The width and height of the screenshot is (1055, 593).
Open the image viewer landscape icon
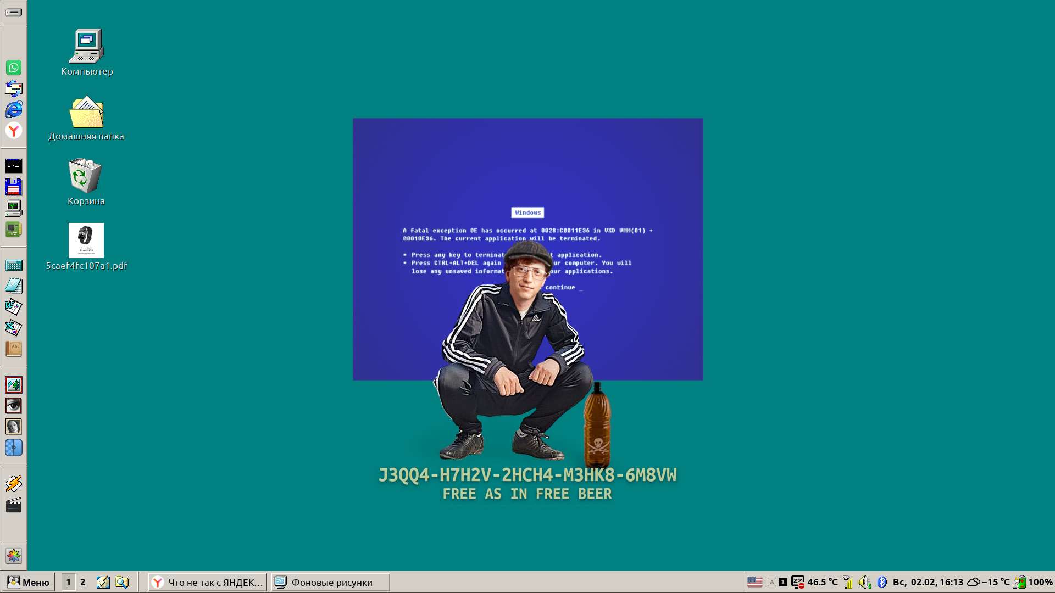[13, 385]
